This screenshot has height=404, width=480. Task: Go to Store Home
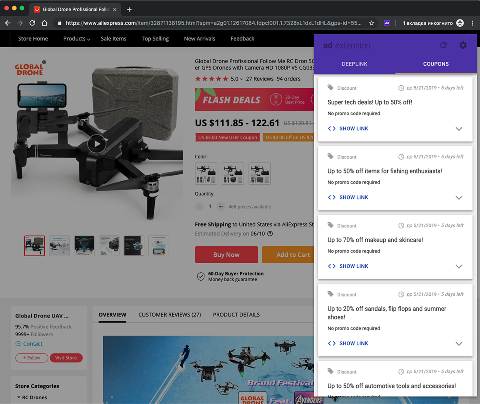coord(33,39)
